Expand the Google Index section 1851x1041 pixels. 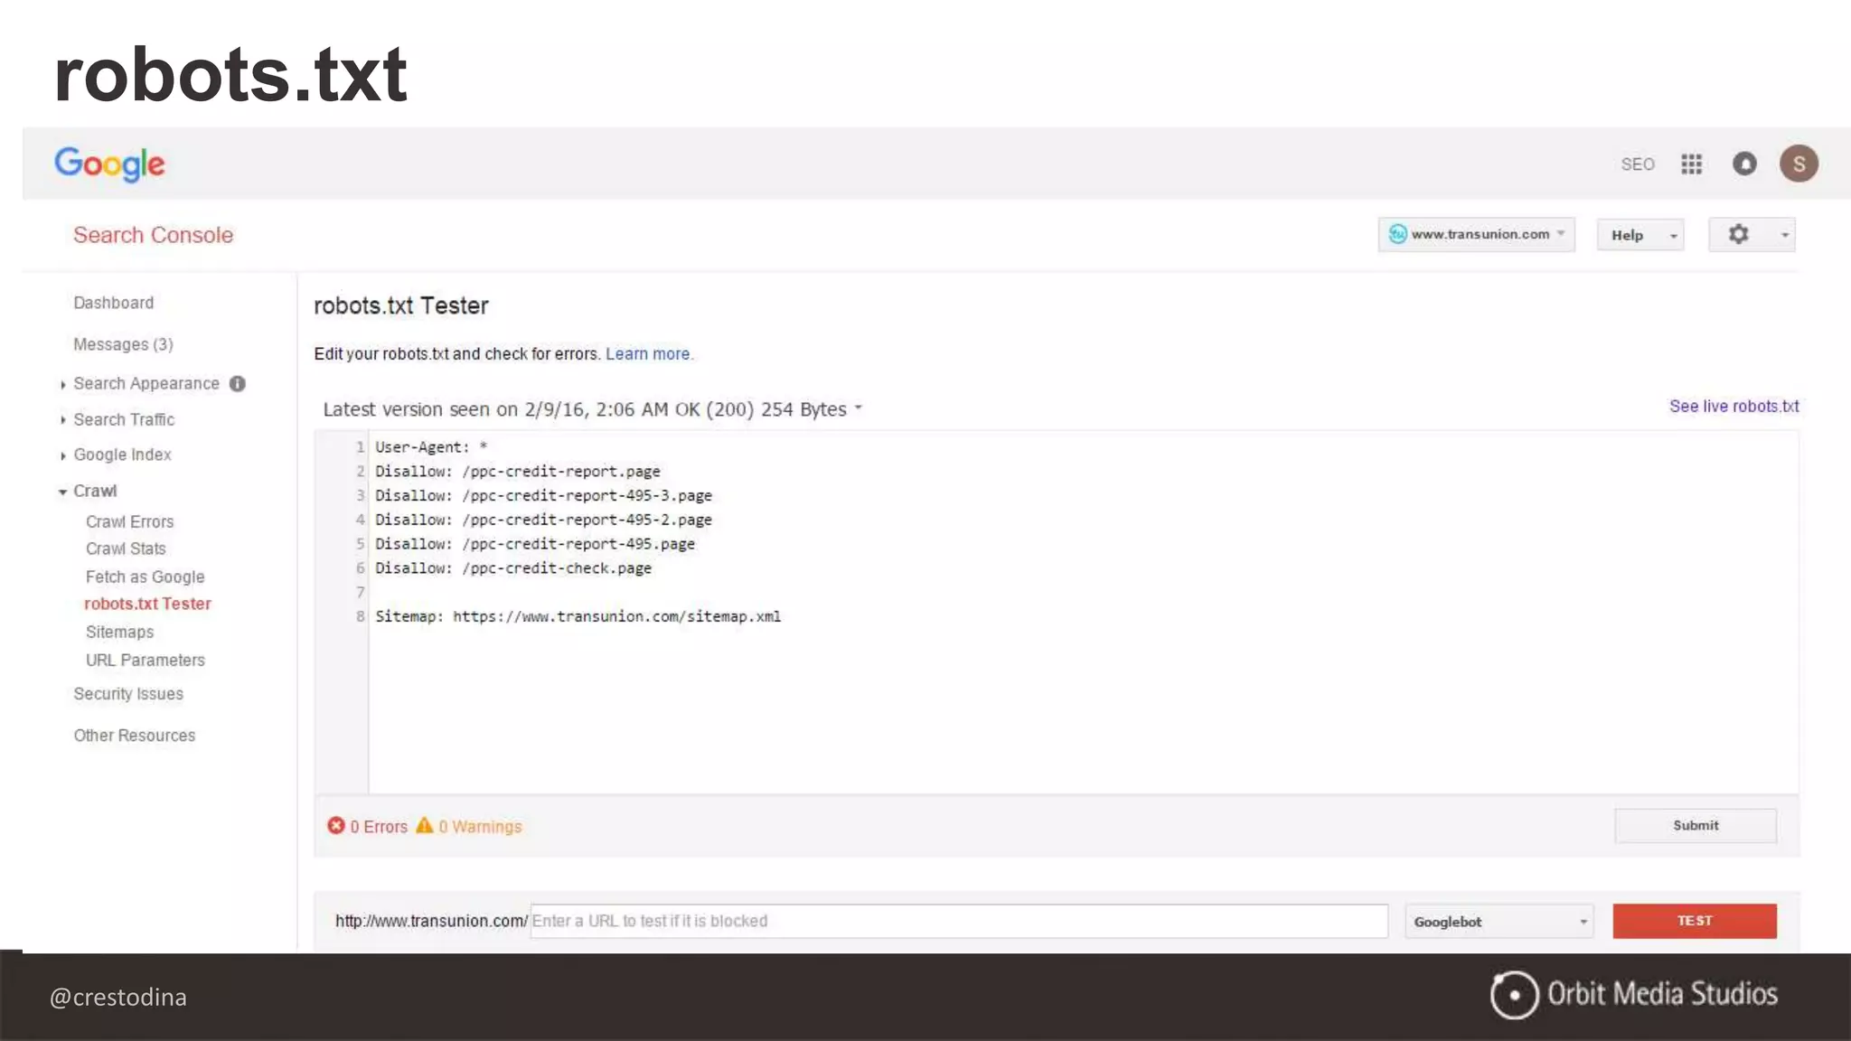pyautogui.click(x=62, y=455)
